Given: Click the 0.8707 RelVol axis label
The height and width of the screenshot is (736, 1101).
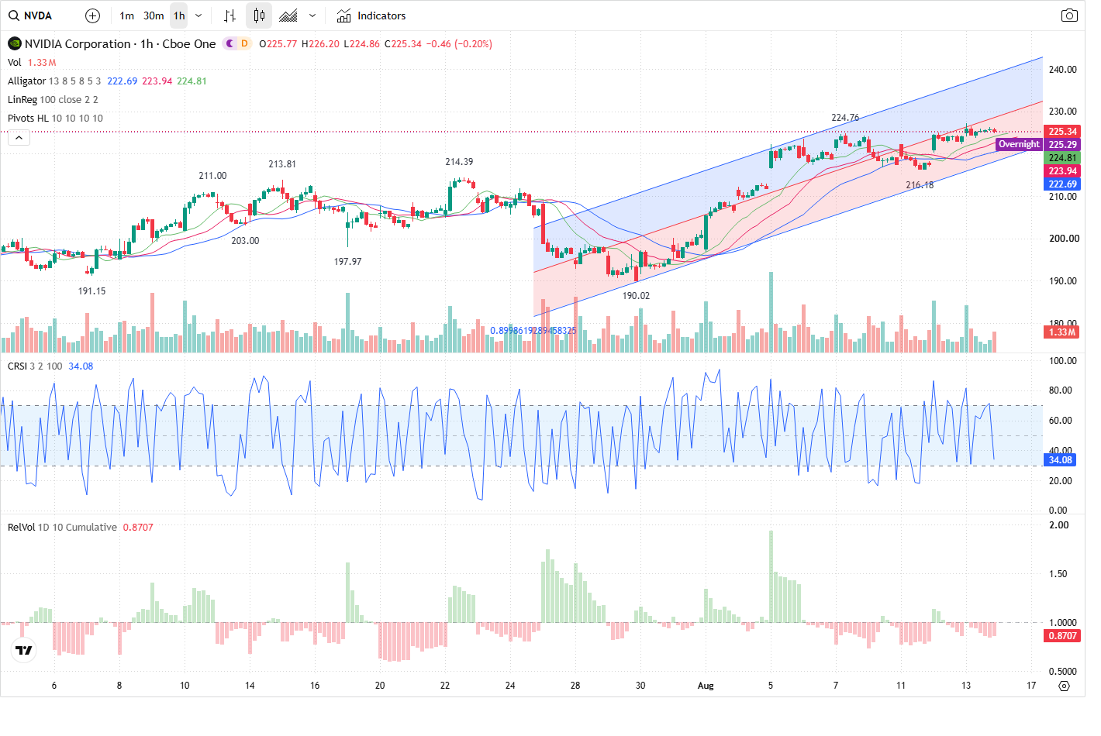Looking at the screenshot, I should 1062,636.
